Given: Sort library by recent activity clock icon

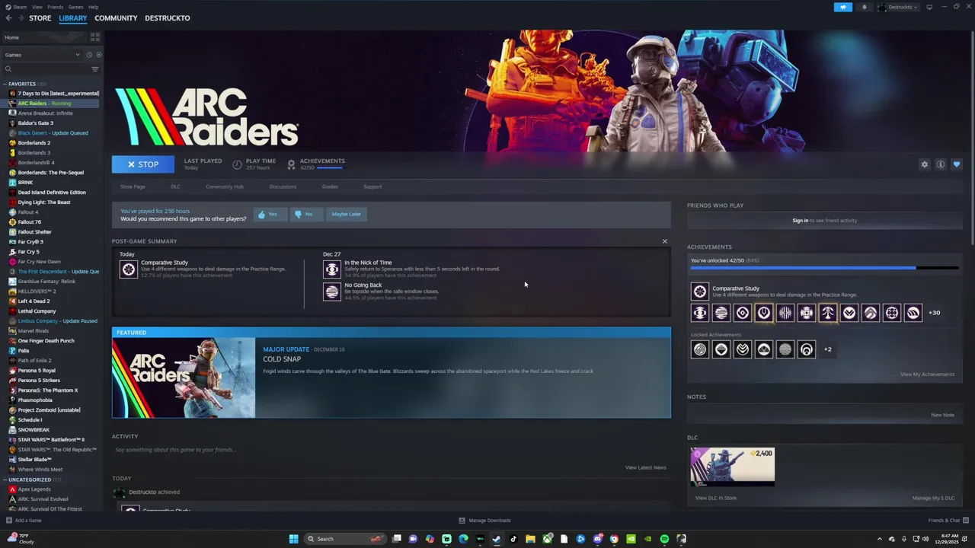Looking at the screenshot, I should [88, 55].
